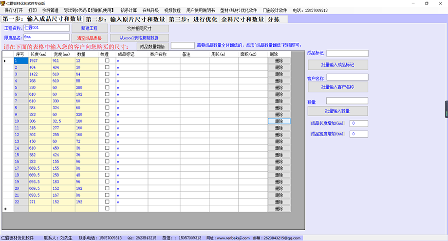
Task: Toggle 纹理 checkbox in row 5
Action: tap(107, 87)
